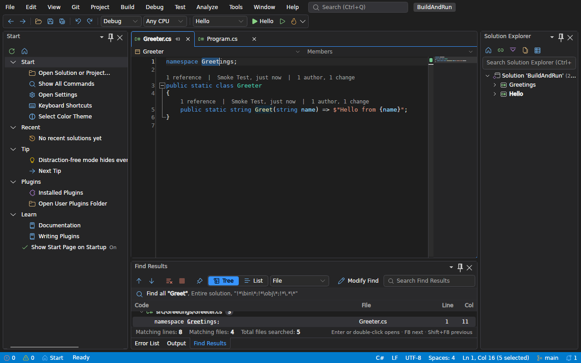
Task: Switch to the Error List tab
Action: (x=147, y=343)
